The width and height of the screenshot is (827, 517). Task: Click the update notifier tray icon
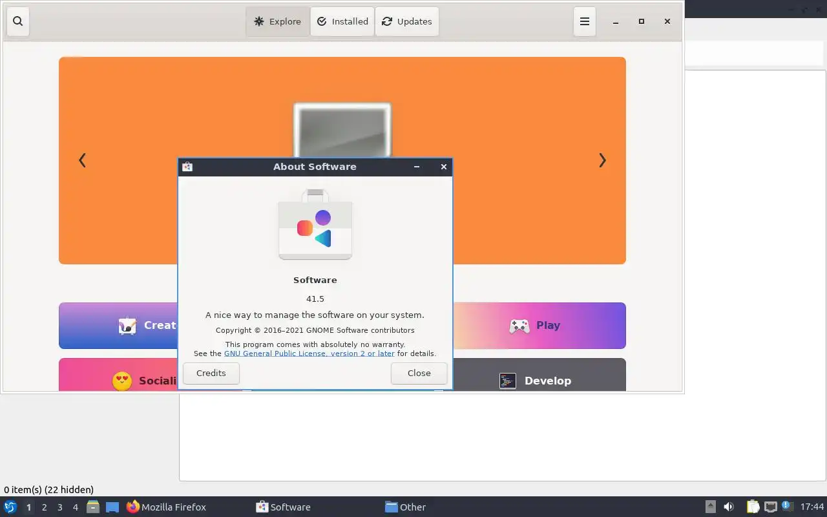[786, 506]
